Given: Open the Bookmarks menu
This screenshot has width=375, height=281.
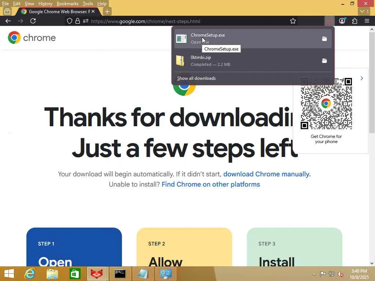Looking at the screenshot, I should tap(67, 4).
